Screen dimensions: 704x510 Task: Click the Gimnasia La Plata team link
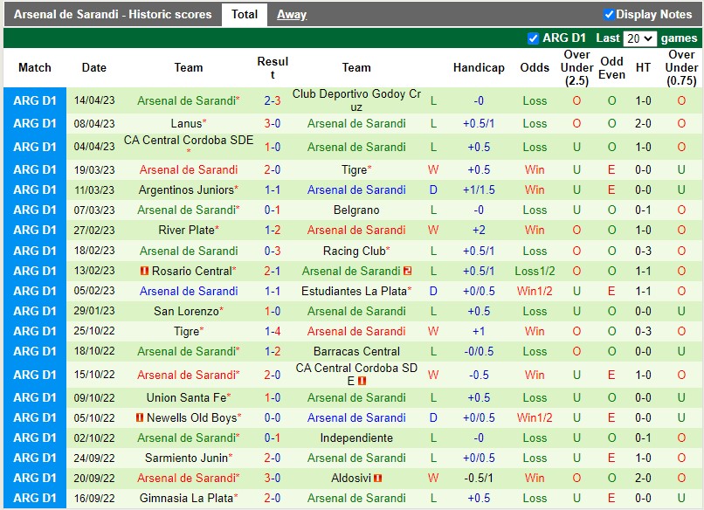point(188,498)
